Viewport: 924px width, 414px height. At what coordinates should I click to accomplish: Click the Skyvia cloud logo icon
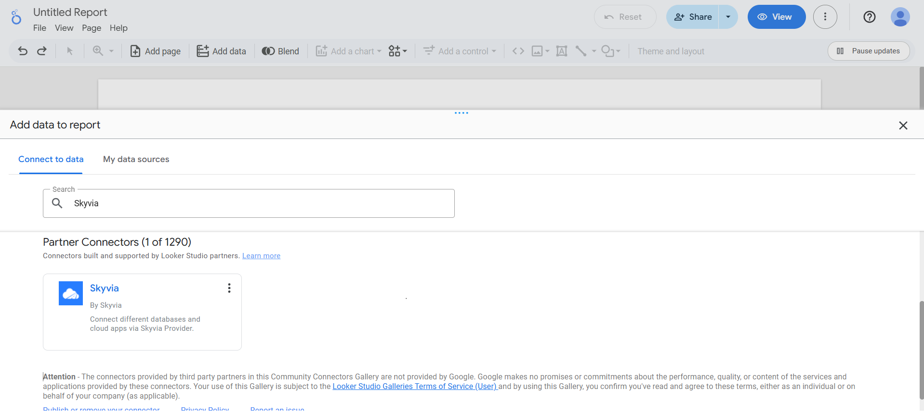[x=71, y=293]
